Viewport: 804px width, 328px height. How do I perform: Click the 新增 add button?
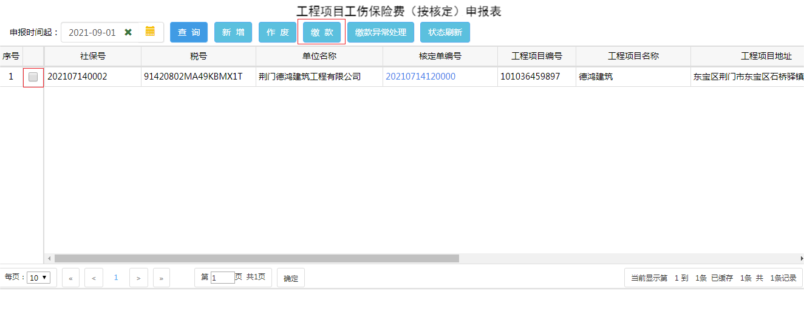point(233,32)
